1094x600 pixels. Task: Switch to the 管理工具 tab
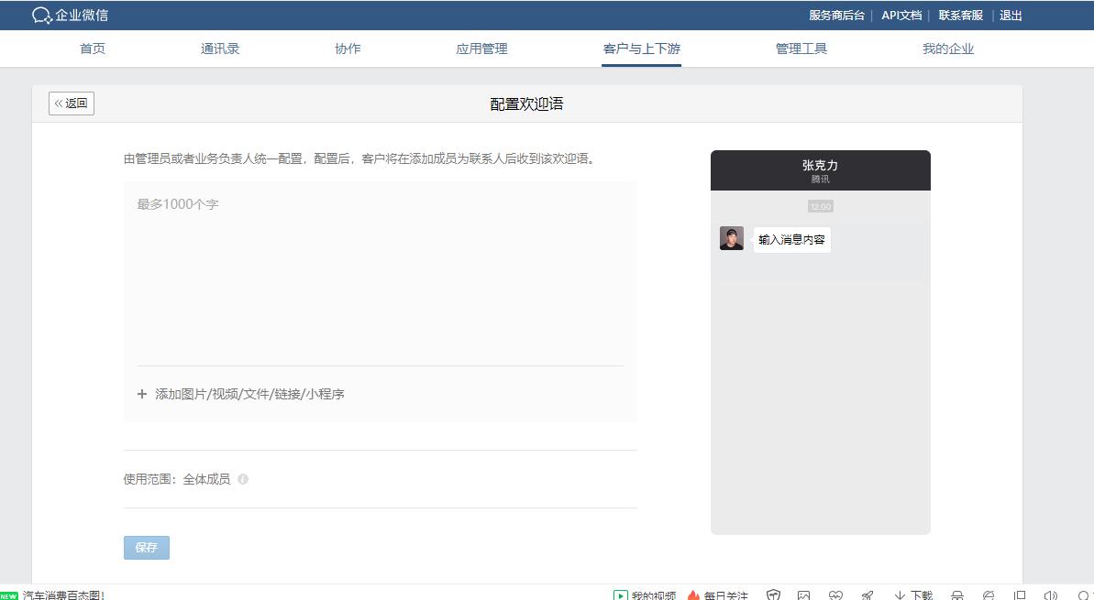pos(801,49)
